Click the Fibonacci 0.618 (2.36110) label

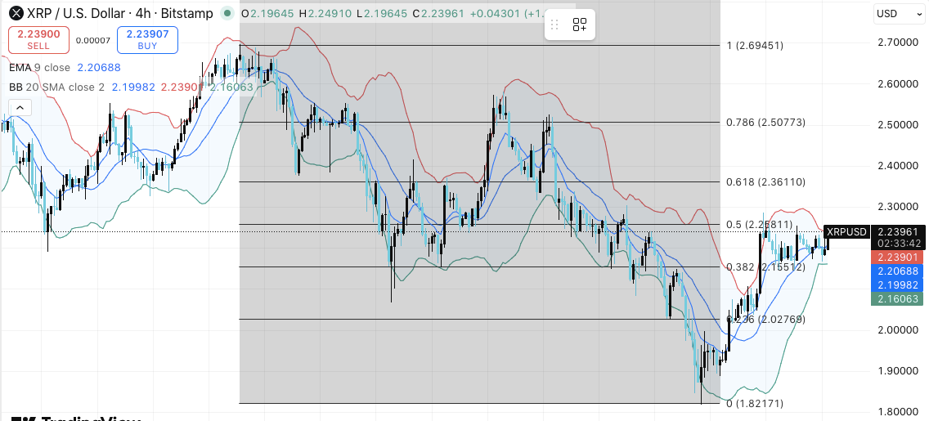click(x=765, y=182)
